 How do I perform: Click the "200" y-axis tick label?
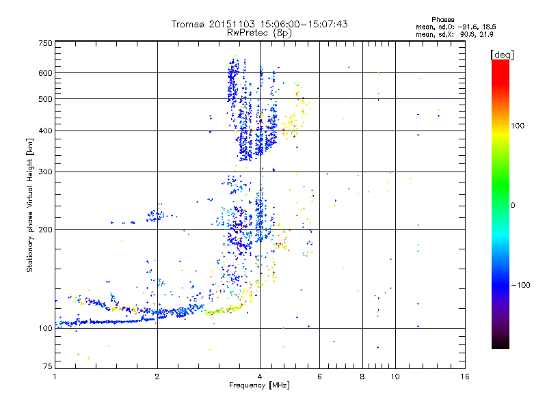tap(45, 230)
